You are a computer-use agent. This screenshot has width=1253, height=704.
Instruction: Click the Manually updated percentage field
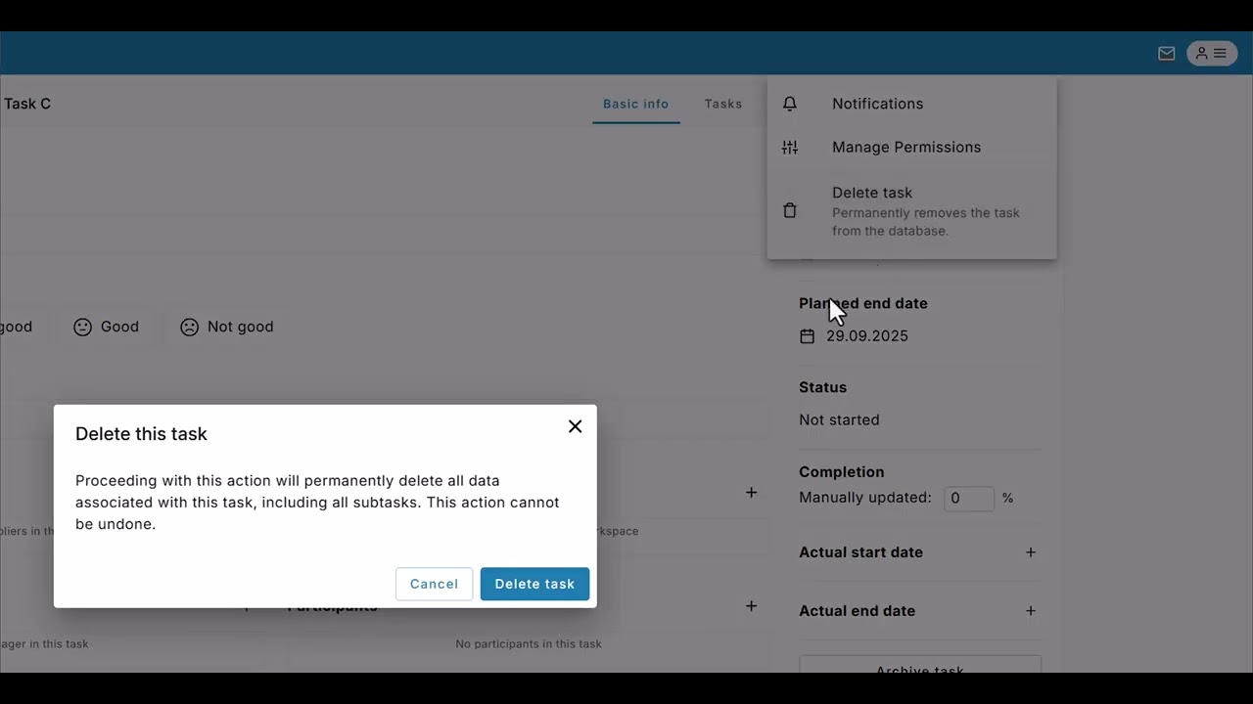(969, 499)
